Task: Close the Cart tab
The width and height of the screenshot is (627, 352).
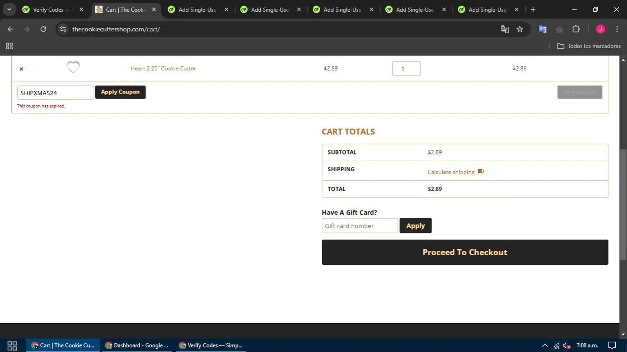Action: click(x=154, y=10)
